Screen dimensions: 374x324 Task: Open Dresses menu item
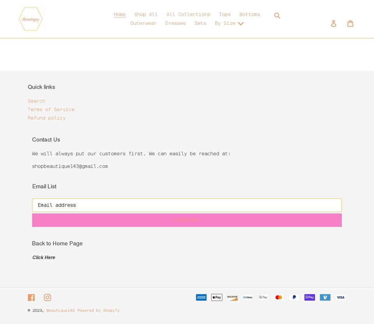pos(175,23)
